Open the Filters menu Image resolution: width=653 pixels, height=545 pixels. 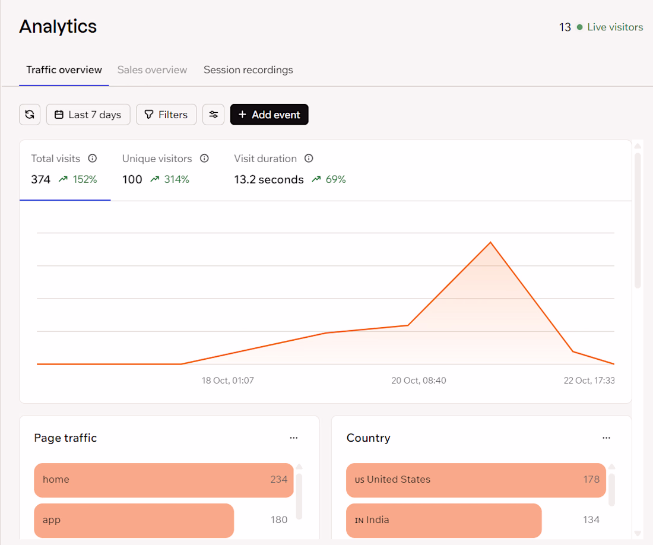click(x=166, y=115)
